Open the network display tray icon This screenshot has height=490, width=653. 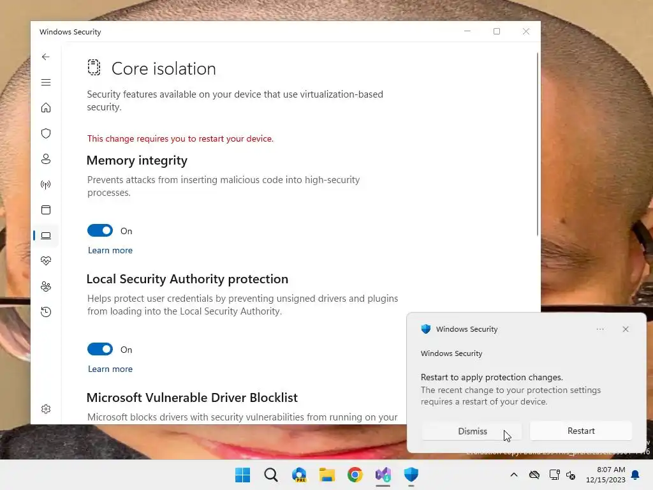(x=554, y=475)
